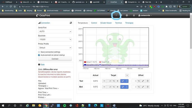Screen dimensions: 192x108
Task: Open OctoPrint settings wrench icon
Action: (x=122, y=15)
